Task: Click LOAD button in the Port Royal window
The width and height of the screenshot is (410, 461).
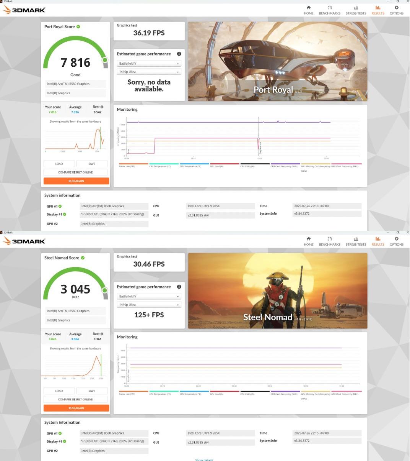Action: (x=59, y=164)
